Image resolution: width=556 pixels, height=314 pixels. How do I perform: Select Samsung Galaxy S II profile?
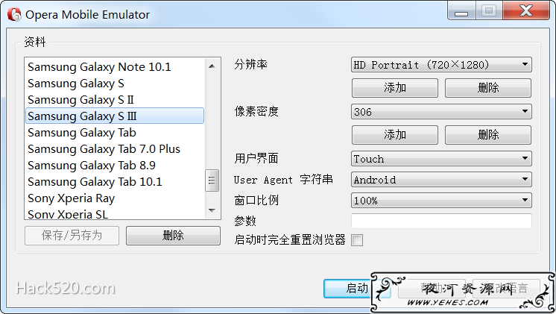tap(115, 100)
